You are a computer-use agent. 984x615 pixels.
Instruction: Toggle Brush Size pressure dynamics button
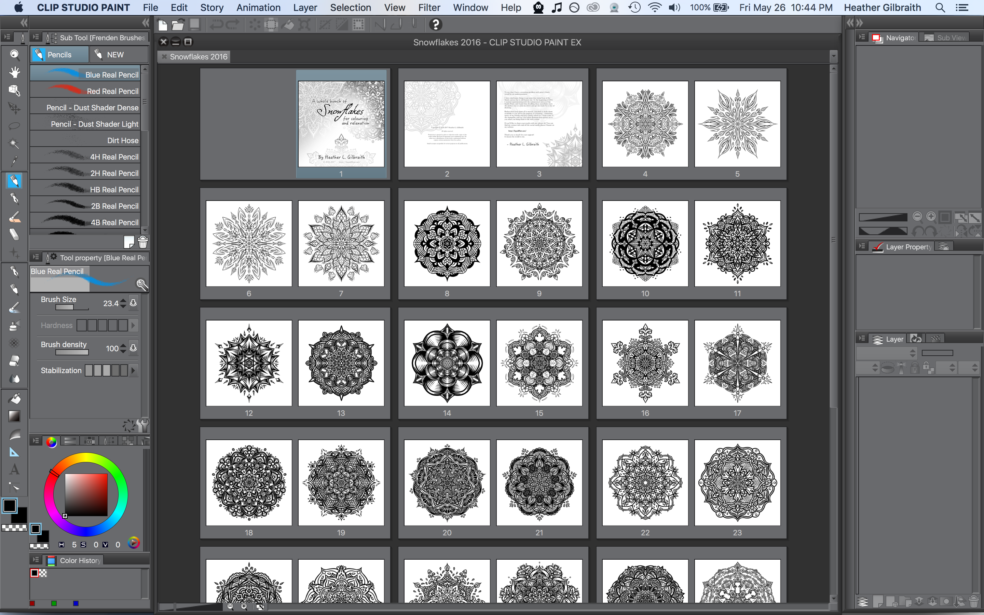(x=133, y=303)
